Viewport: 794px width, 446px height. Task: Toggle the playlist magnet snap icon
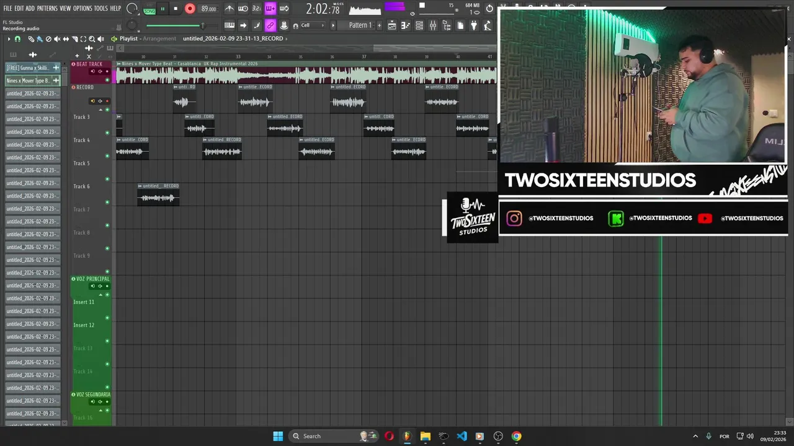(17, 39)
